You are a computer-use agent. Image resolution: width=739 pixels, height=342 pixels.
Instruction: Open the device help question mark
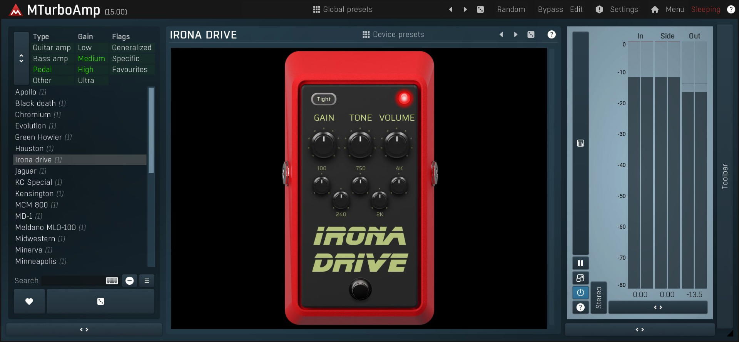(552, 35)
